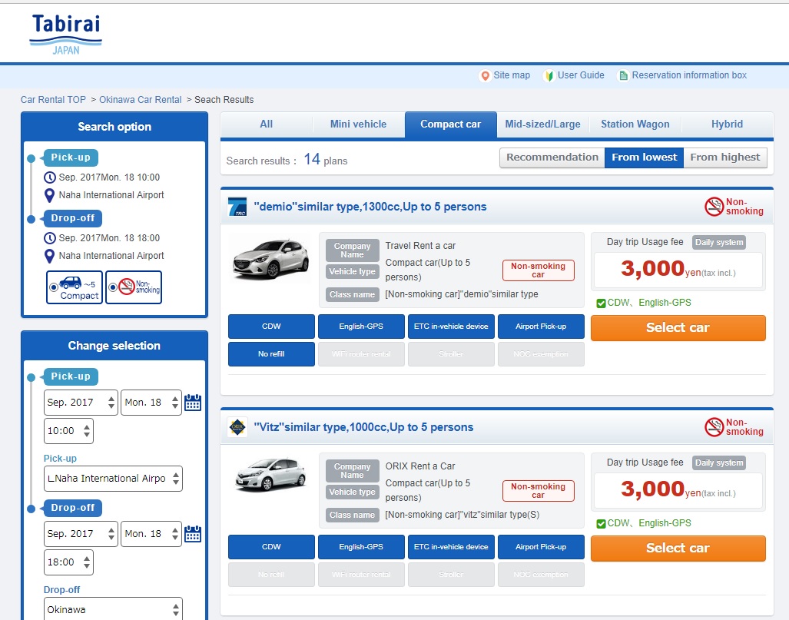Open the pick-up date calendar icon
This screenshot has width=789, height=620.
[193, 403]
